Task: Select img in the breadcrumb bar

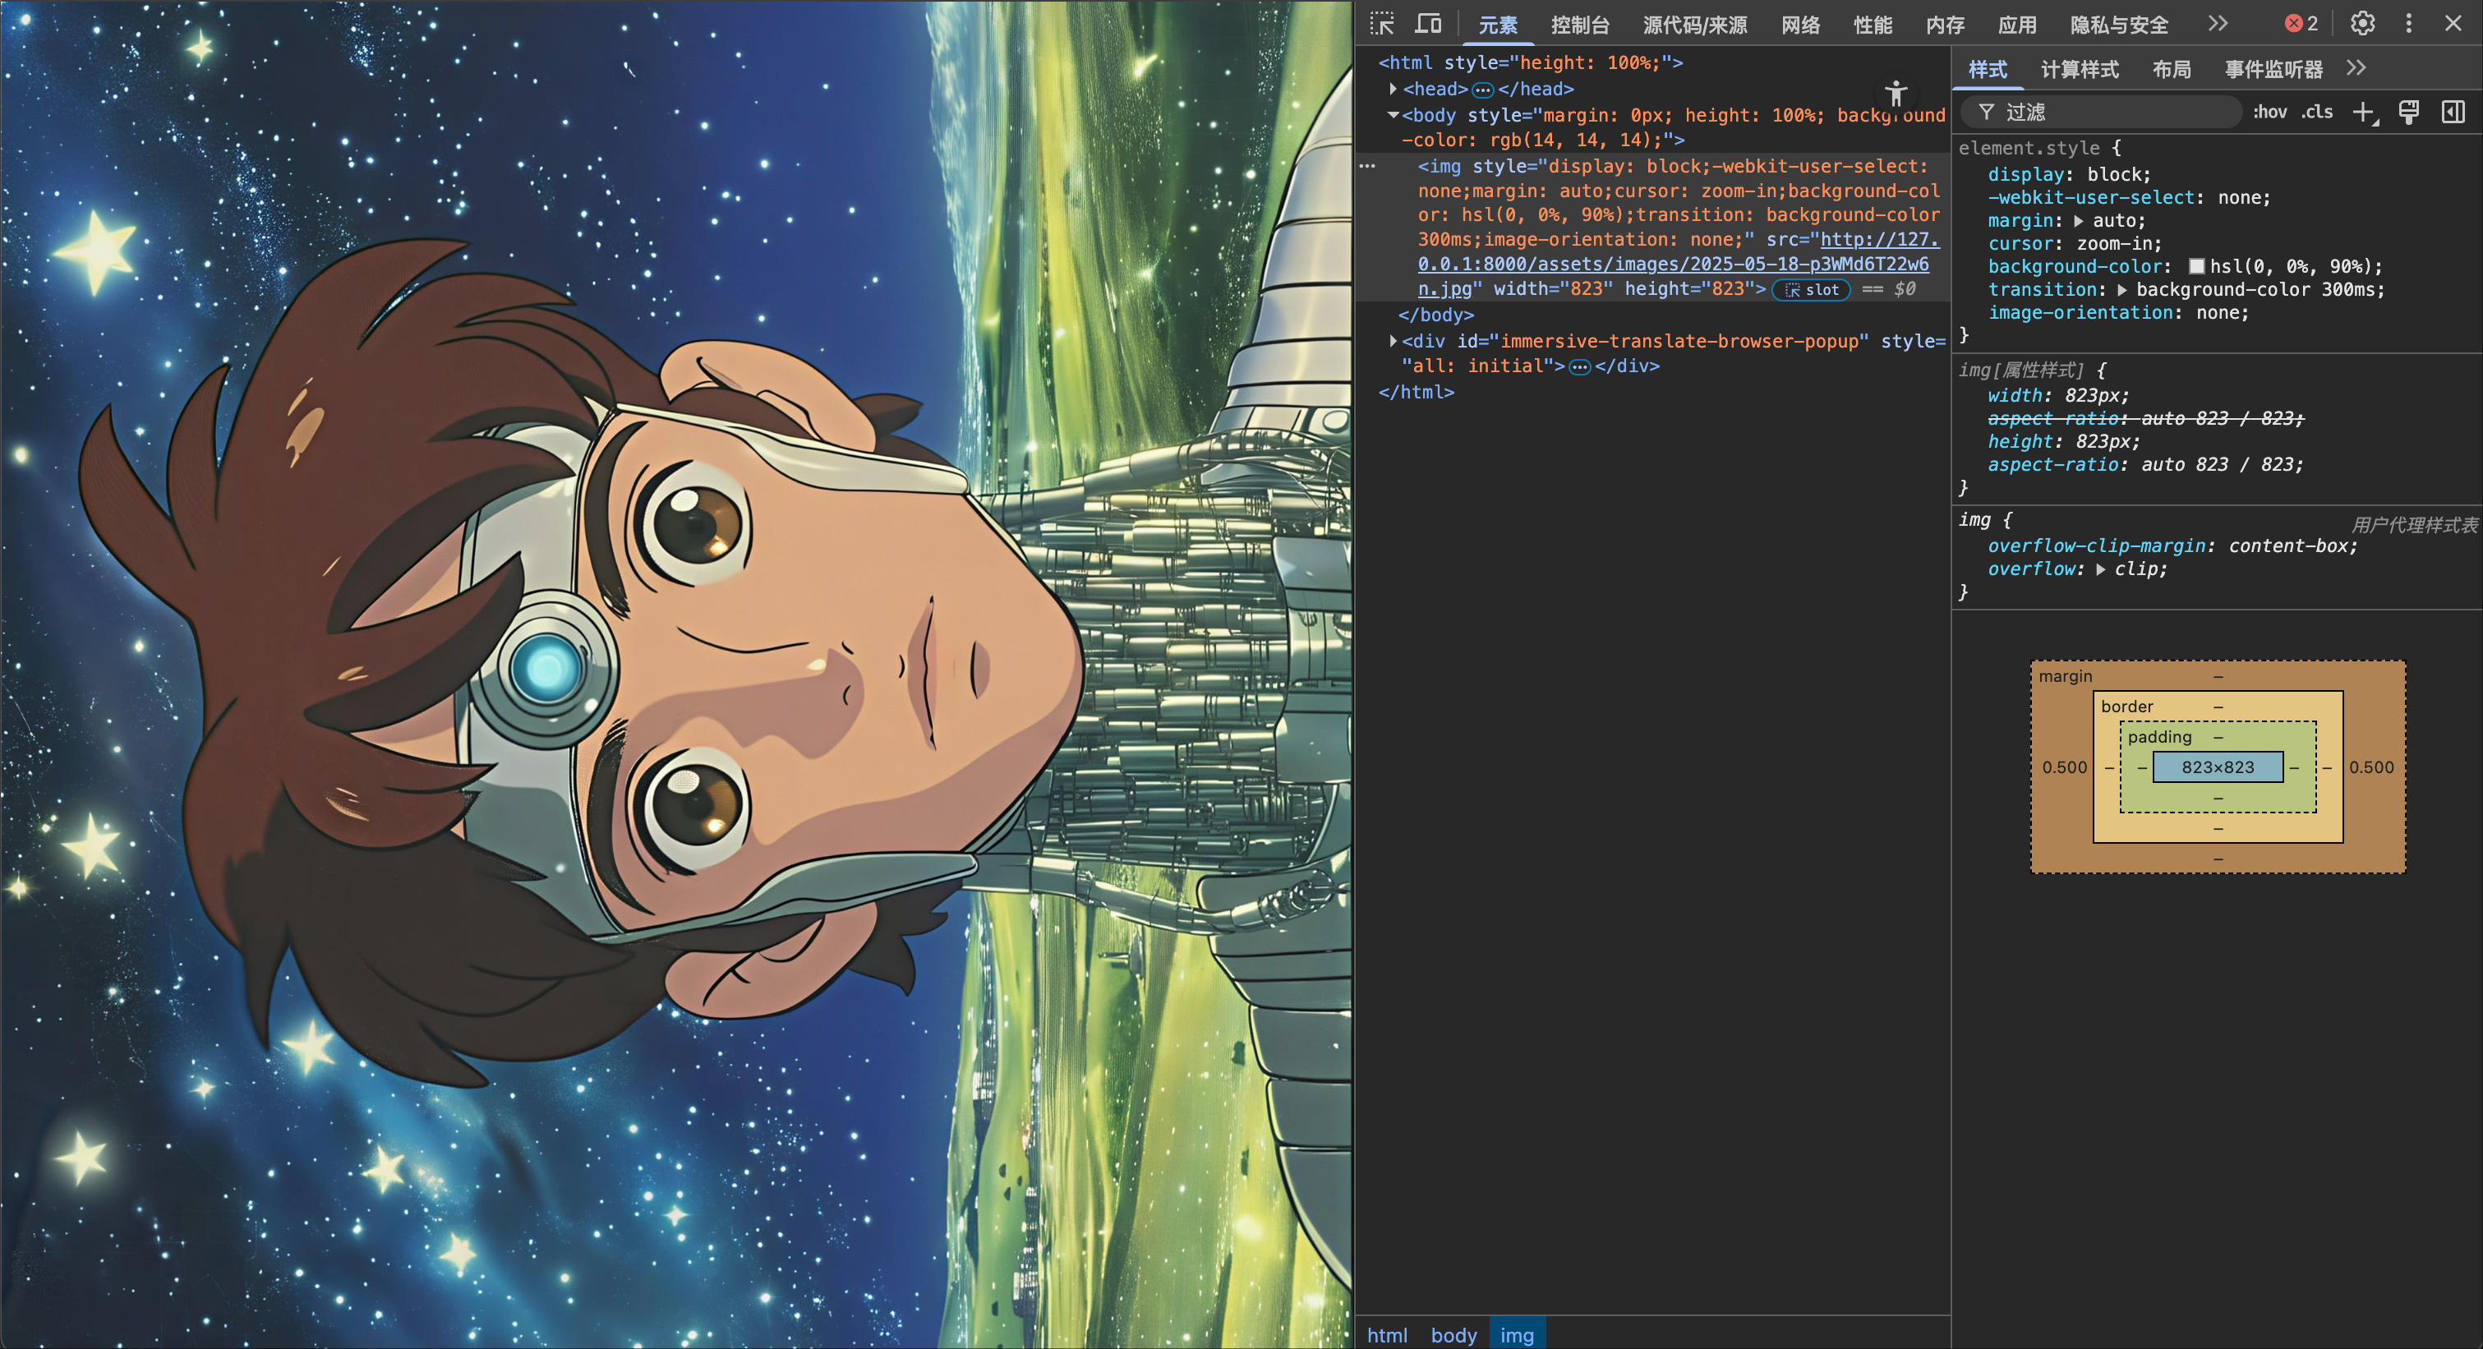Action: (1518, 1334)
